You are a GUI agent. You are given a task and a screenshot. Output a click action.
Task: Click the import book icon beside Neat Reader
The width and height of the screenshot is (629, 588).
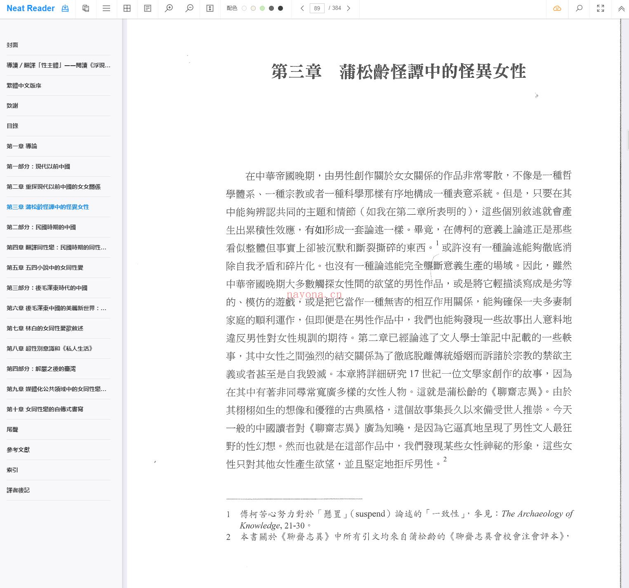65,8
